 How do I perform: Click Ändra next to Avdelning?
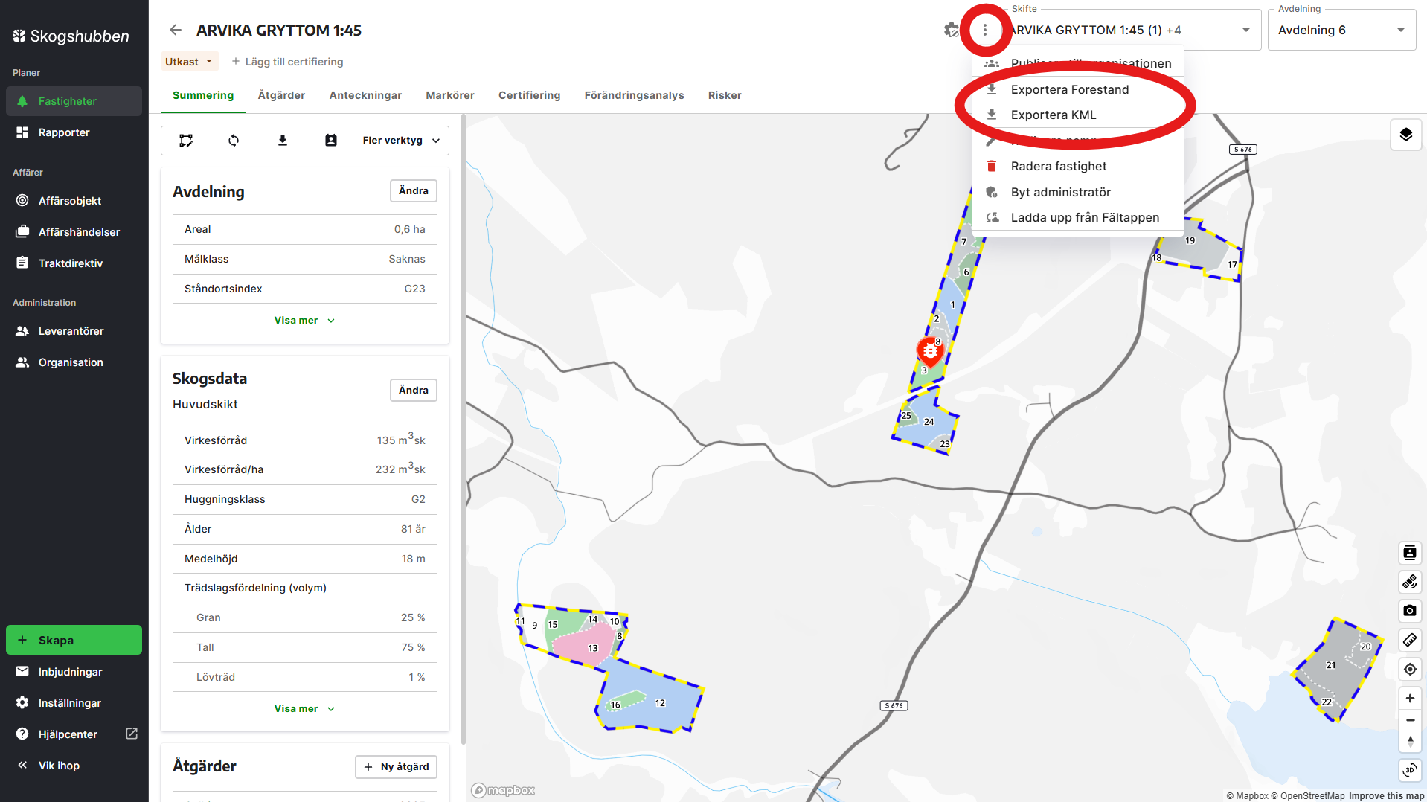click(x=413, y=190)
